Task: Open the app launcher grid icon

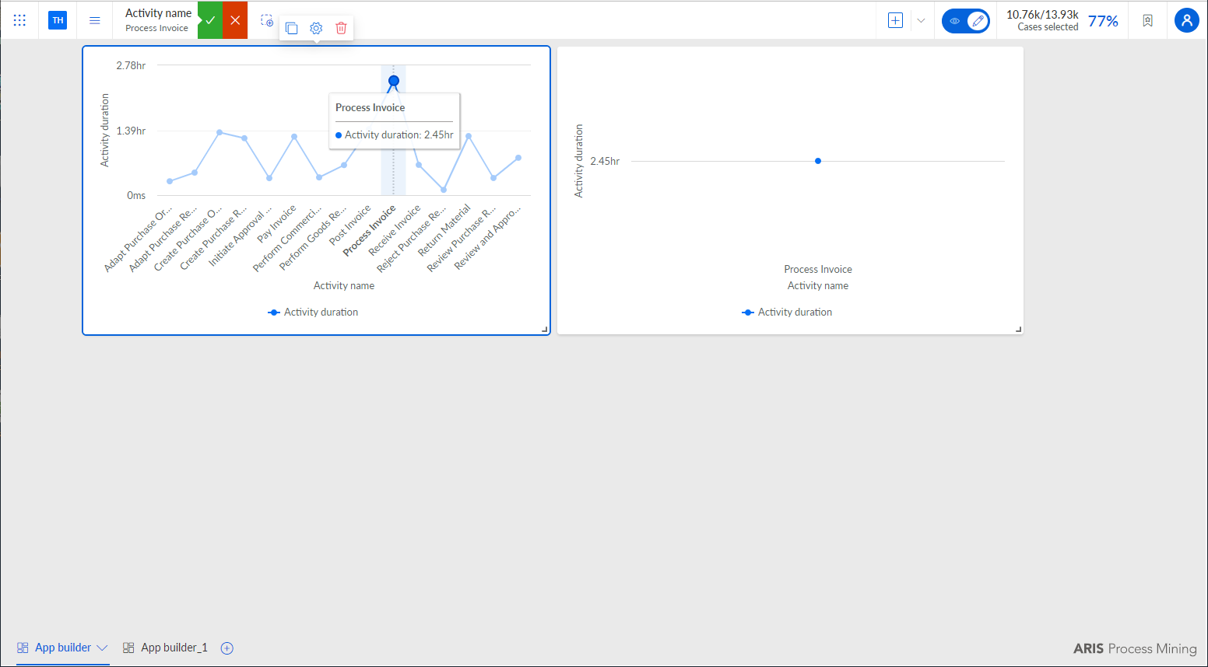Action: click(19, 20)
